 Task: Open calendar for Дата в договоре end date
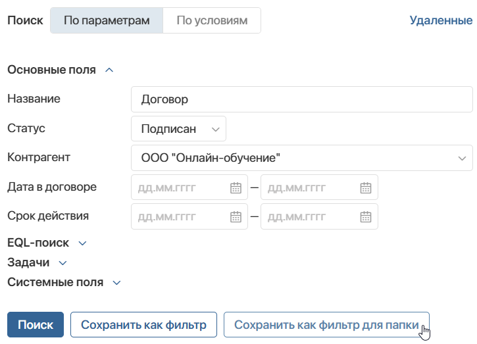[x=366, y=187]
